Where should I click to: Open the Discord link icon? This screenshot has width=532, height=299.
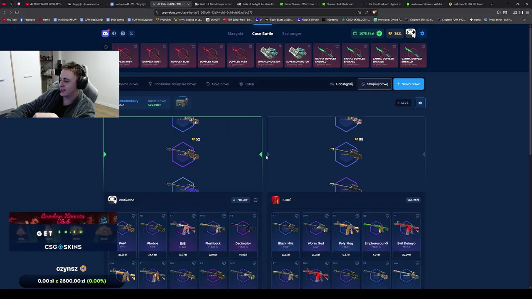click(x=105, y=33)
